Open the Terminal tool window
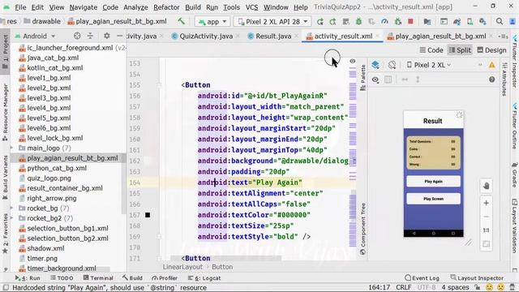The height and width of the screenshot is (292, 519). click(x=98, y=278)
